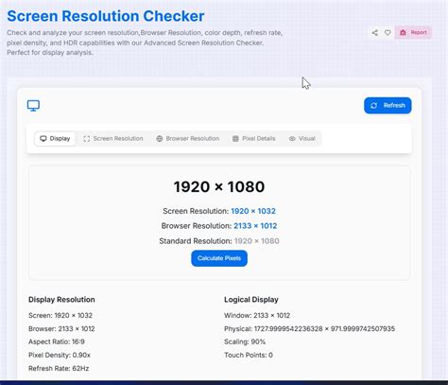
Task: Click the 'Touch Points: 0' line
Action: coord(249,355)
